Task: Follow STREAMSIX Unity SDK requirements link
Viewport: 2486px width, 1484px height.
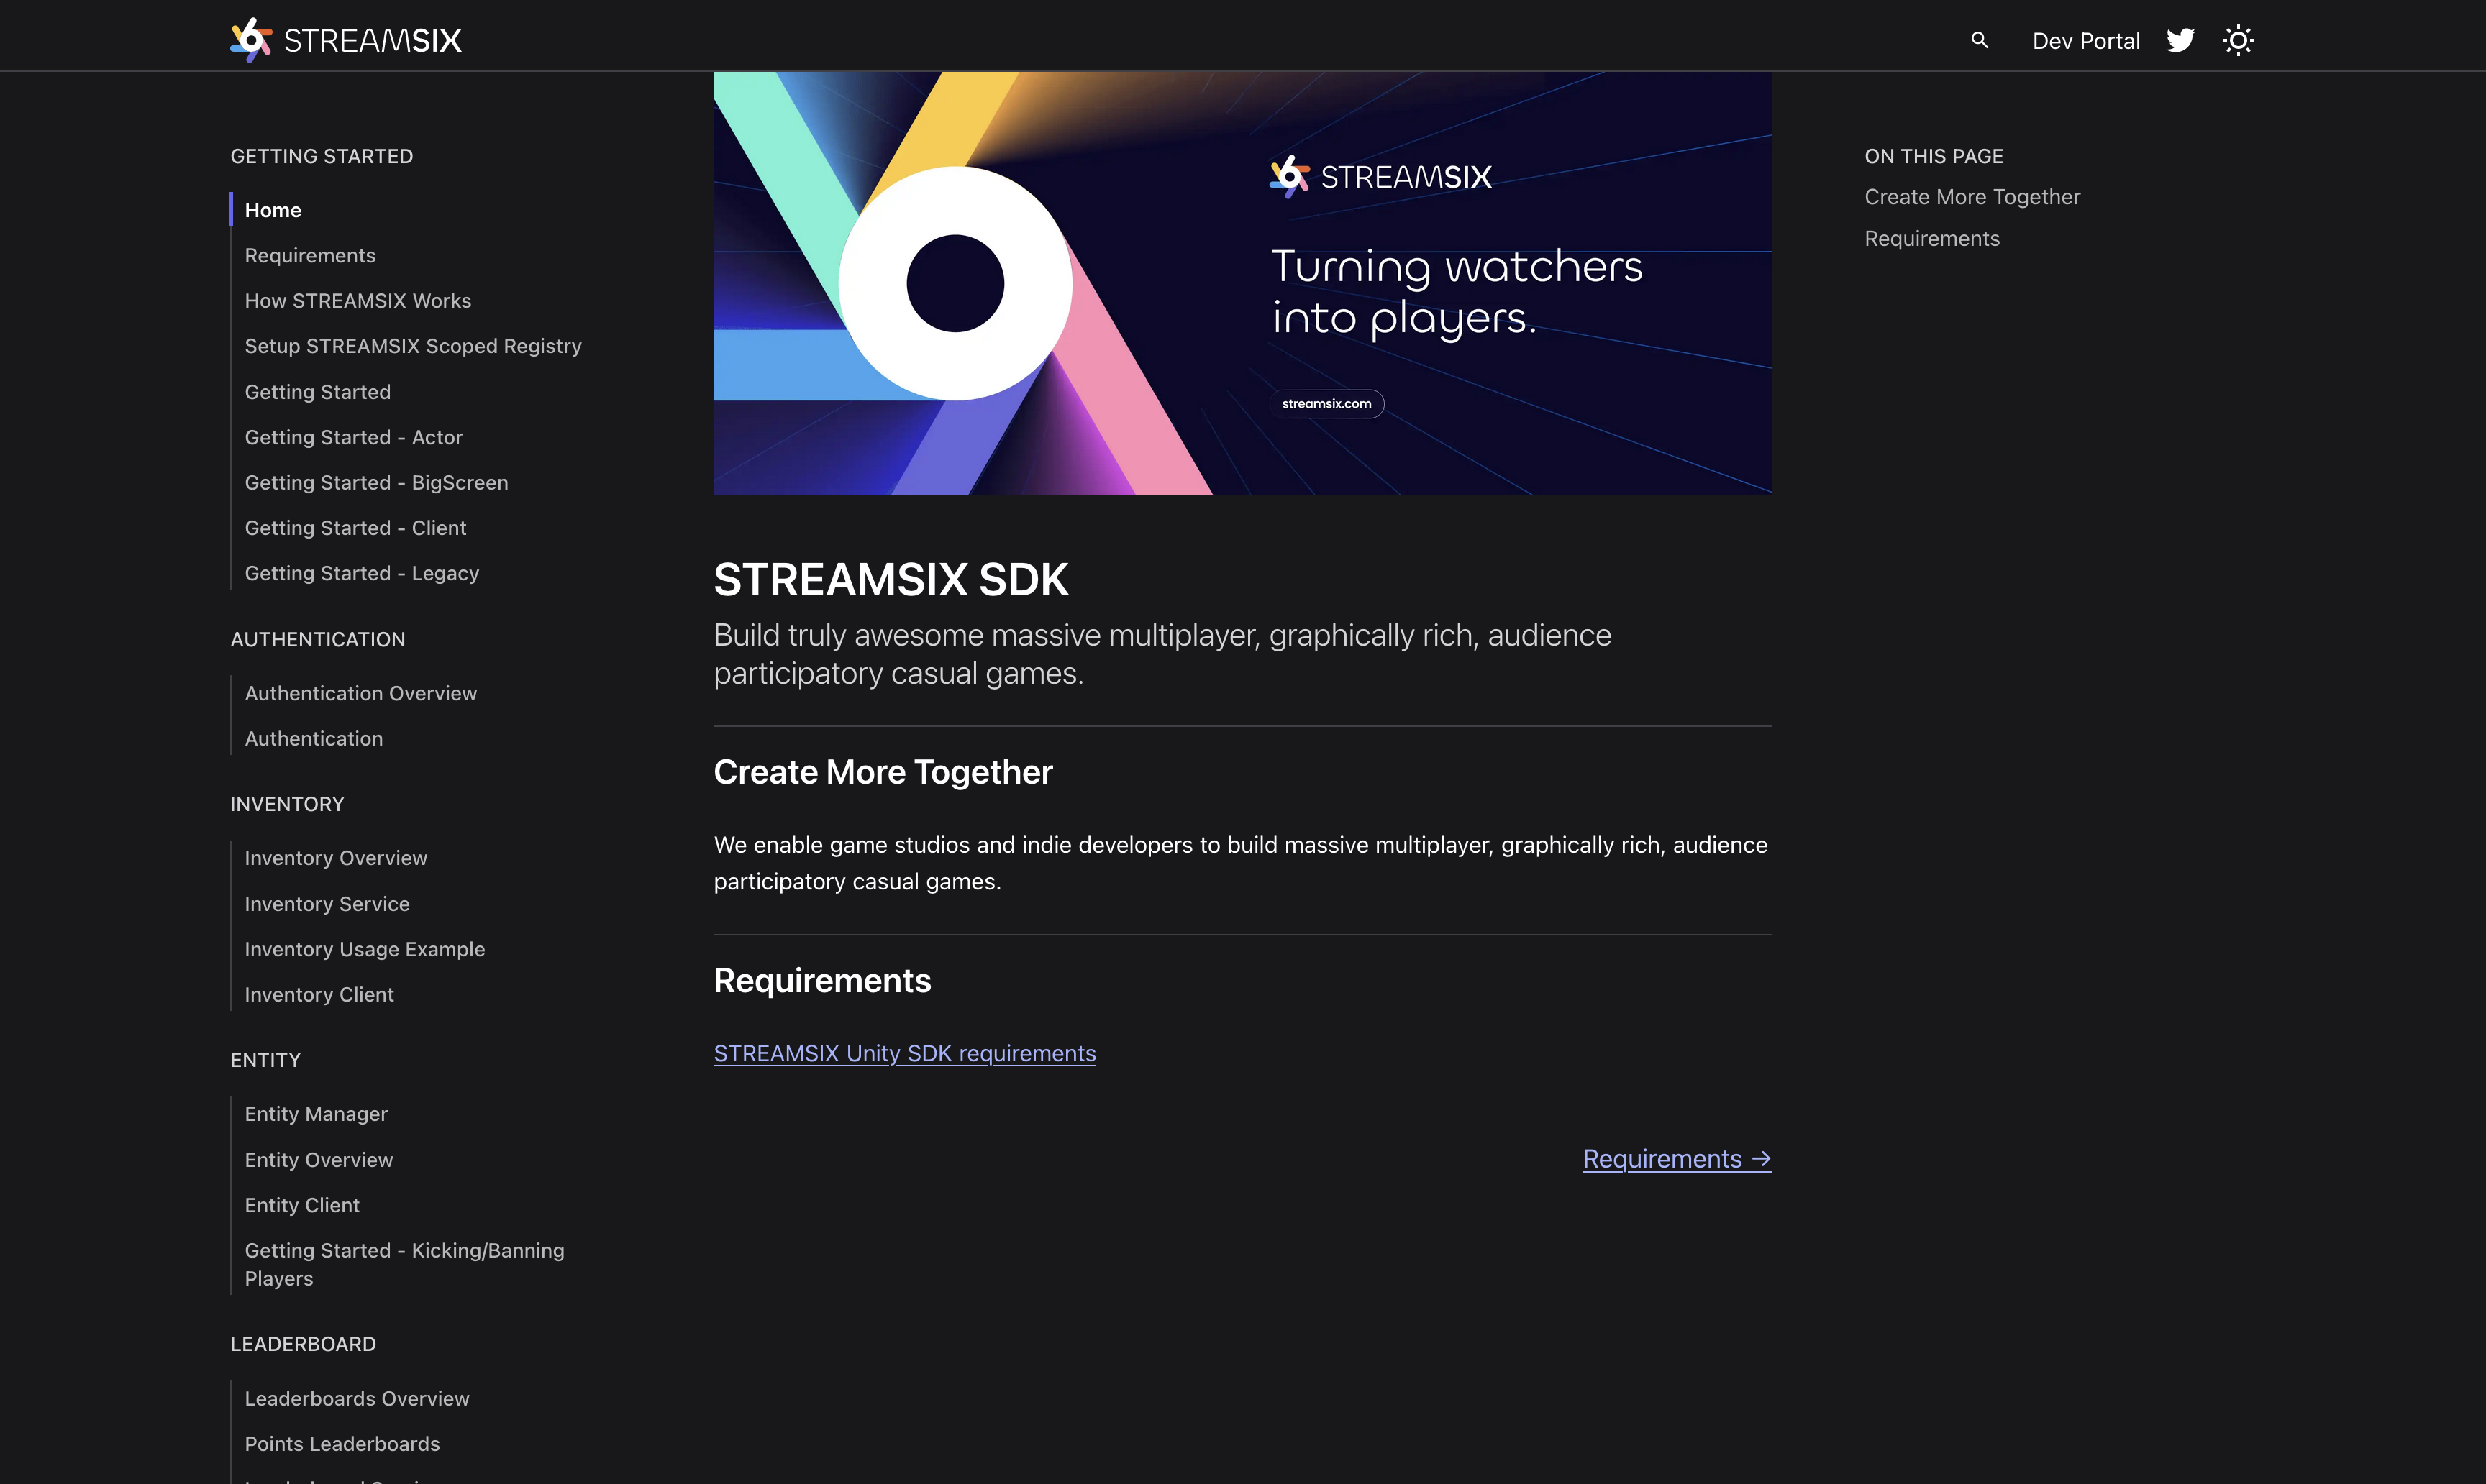Action: tap(904, 1054)
